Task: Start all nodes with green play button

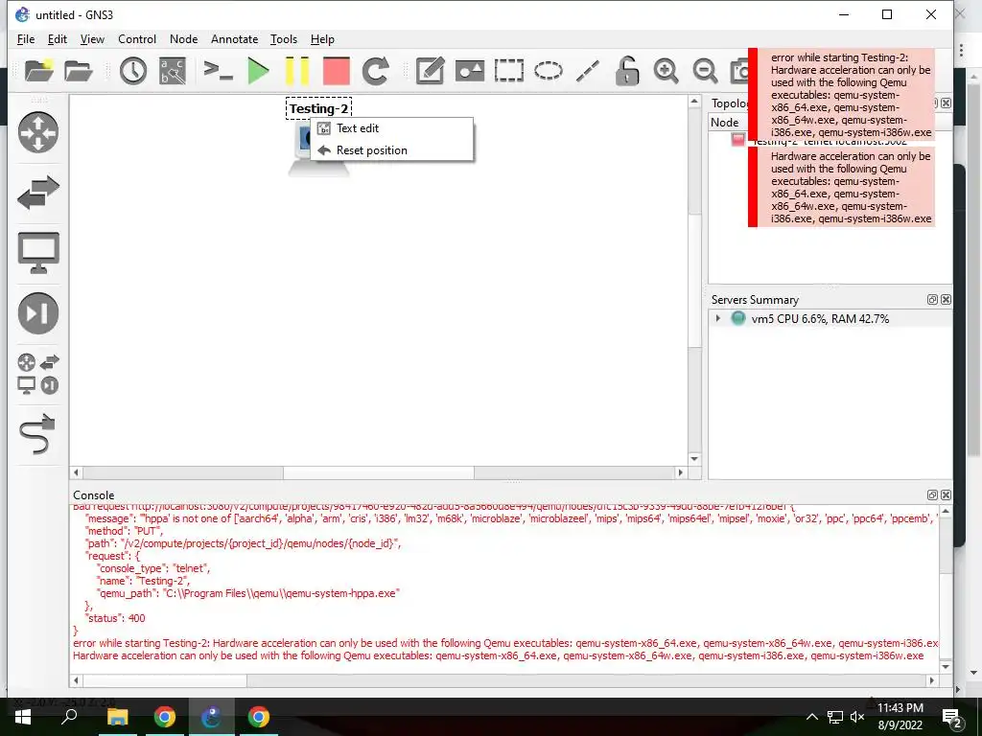Action: pos(258,71)
